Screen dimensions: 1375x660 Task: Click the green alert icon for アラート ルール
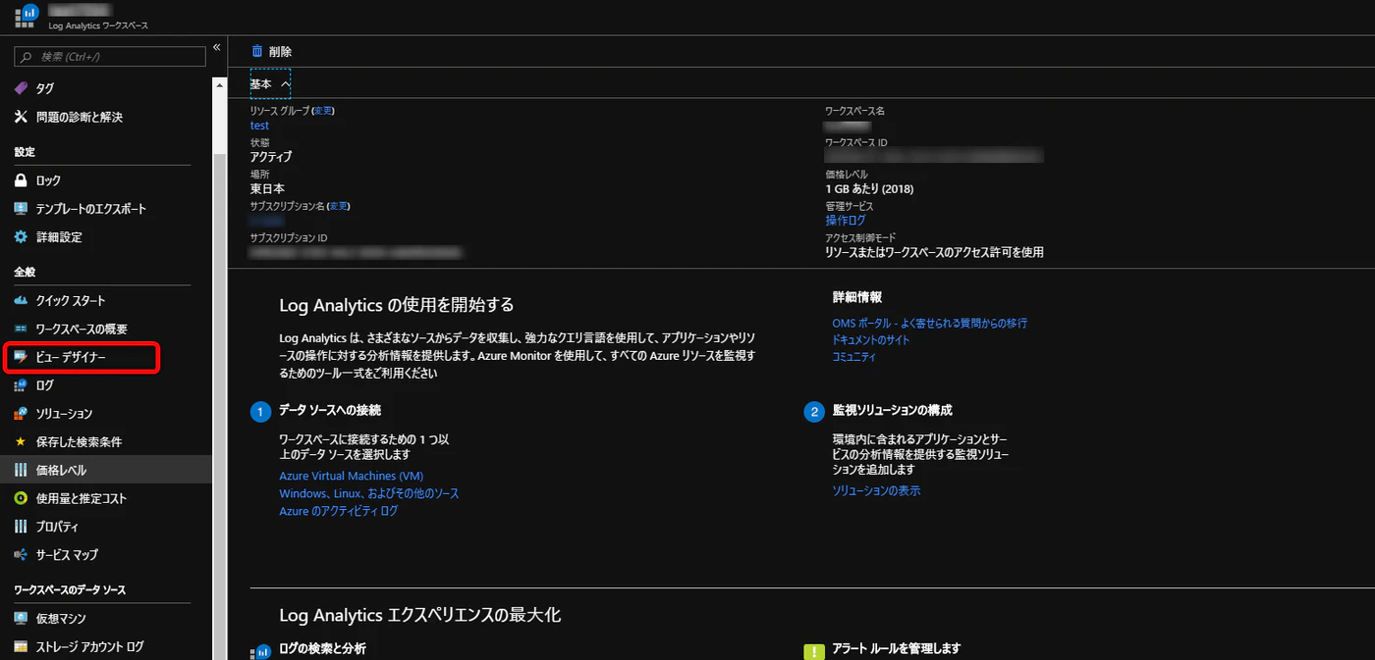[814, 651]
